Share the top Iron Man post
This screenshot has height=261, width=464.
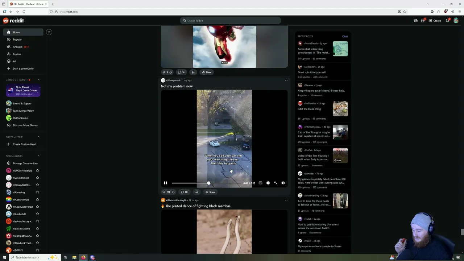coord(207,72)
